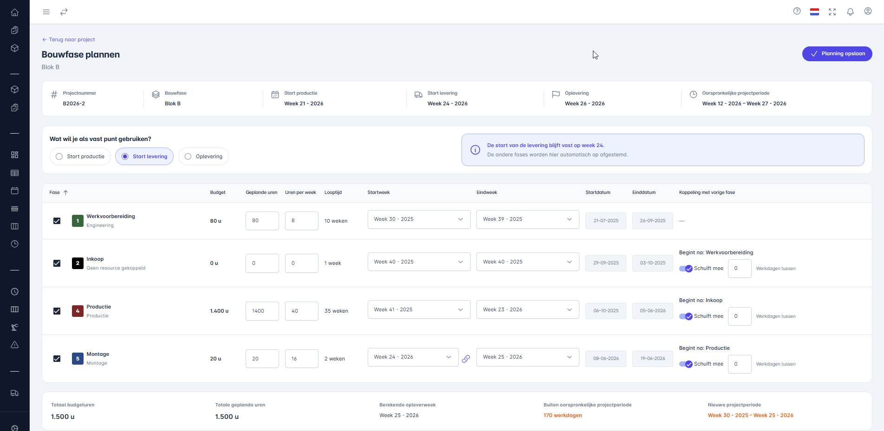Click Werkdagen tussen field in Inkoop row

[740, 269]
